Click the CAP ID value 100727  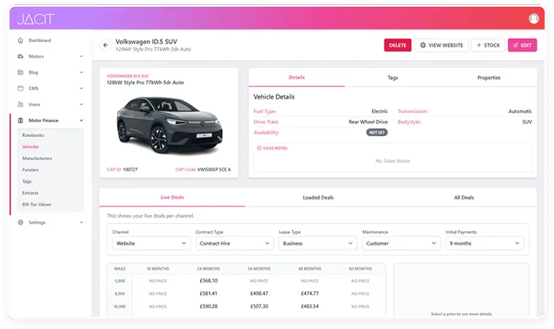click(x=131, y=169)
